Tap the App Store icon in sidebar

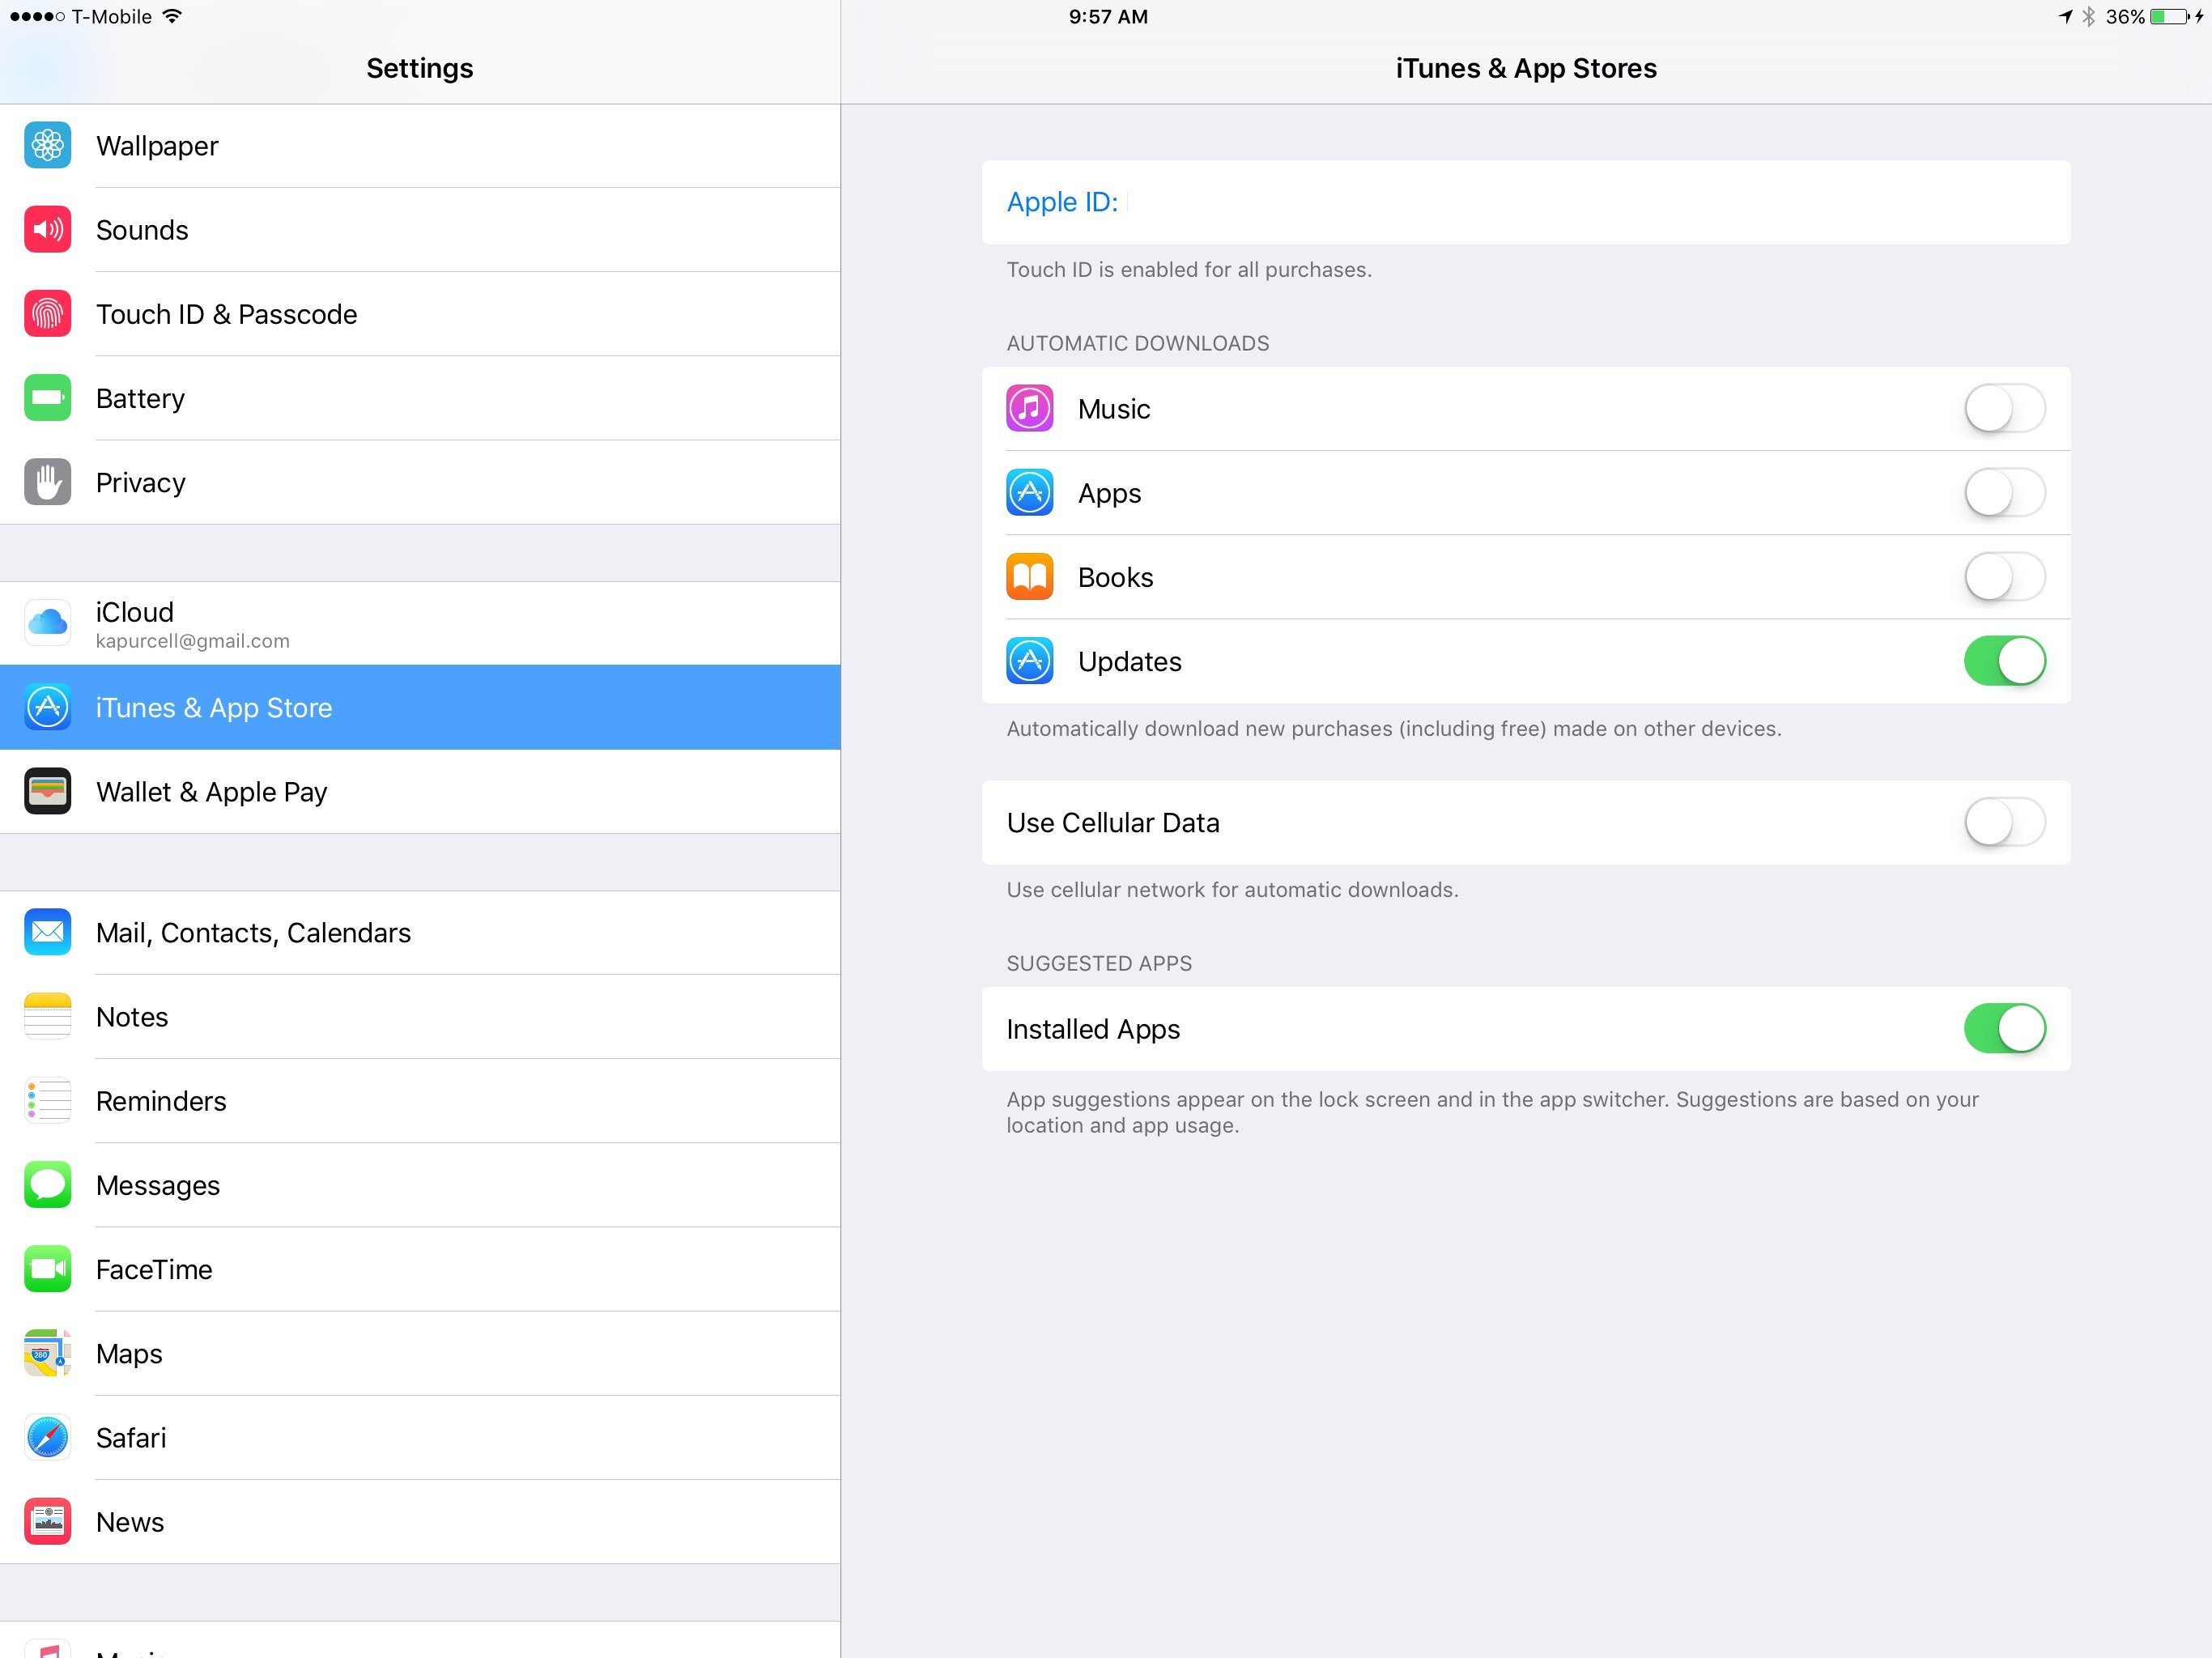click(47, 707)
